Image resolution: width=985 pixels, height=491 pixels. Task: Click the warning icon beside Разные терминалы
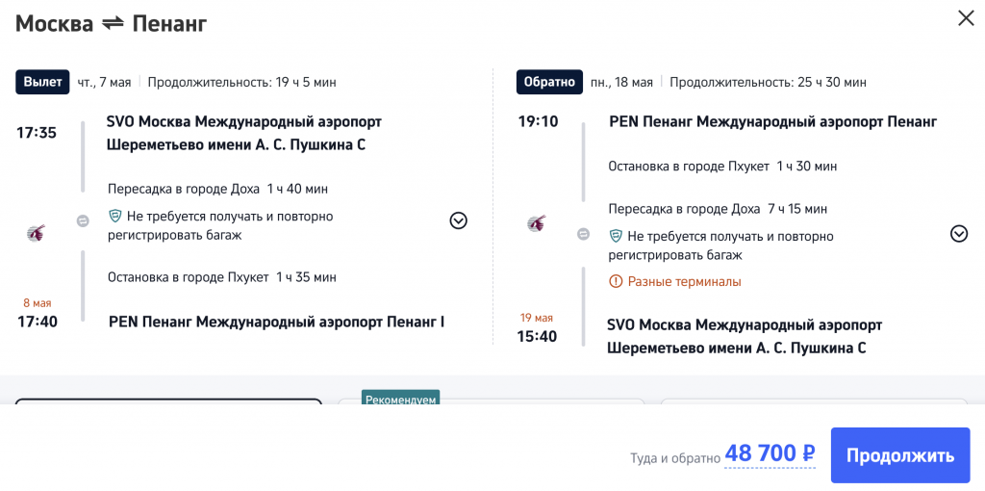[616, 282]
